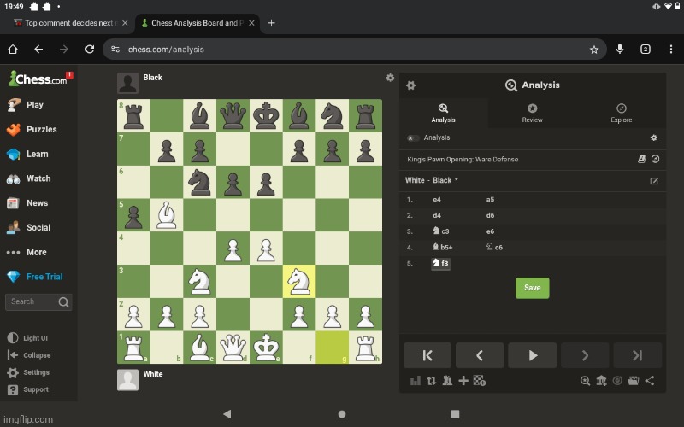The image size is (684, 427).
Task: Select black move Nc6 in move list
Action: click(x=495, y=247)
